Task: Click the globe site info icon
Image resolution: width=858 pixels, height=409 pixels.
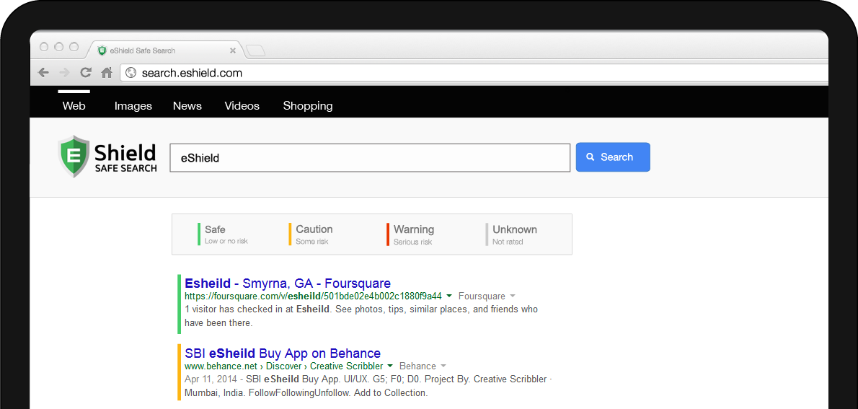Action: coord(131,73)
